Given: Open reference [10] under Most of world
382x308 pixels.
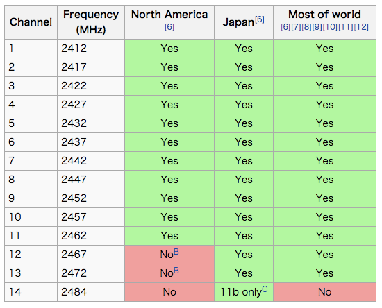Looking at the screenshot, I should [x=330, y=27].
